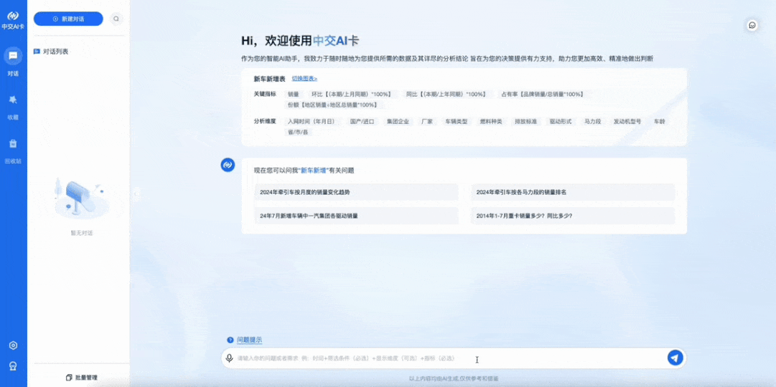The height and width of the screenshot is (387, 776).
Task: Click the search icon beside 新建对话
Action: coord(116,19)
